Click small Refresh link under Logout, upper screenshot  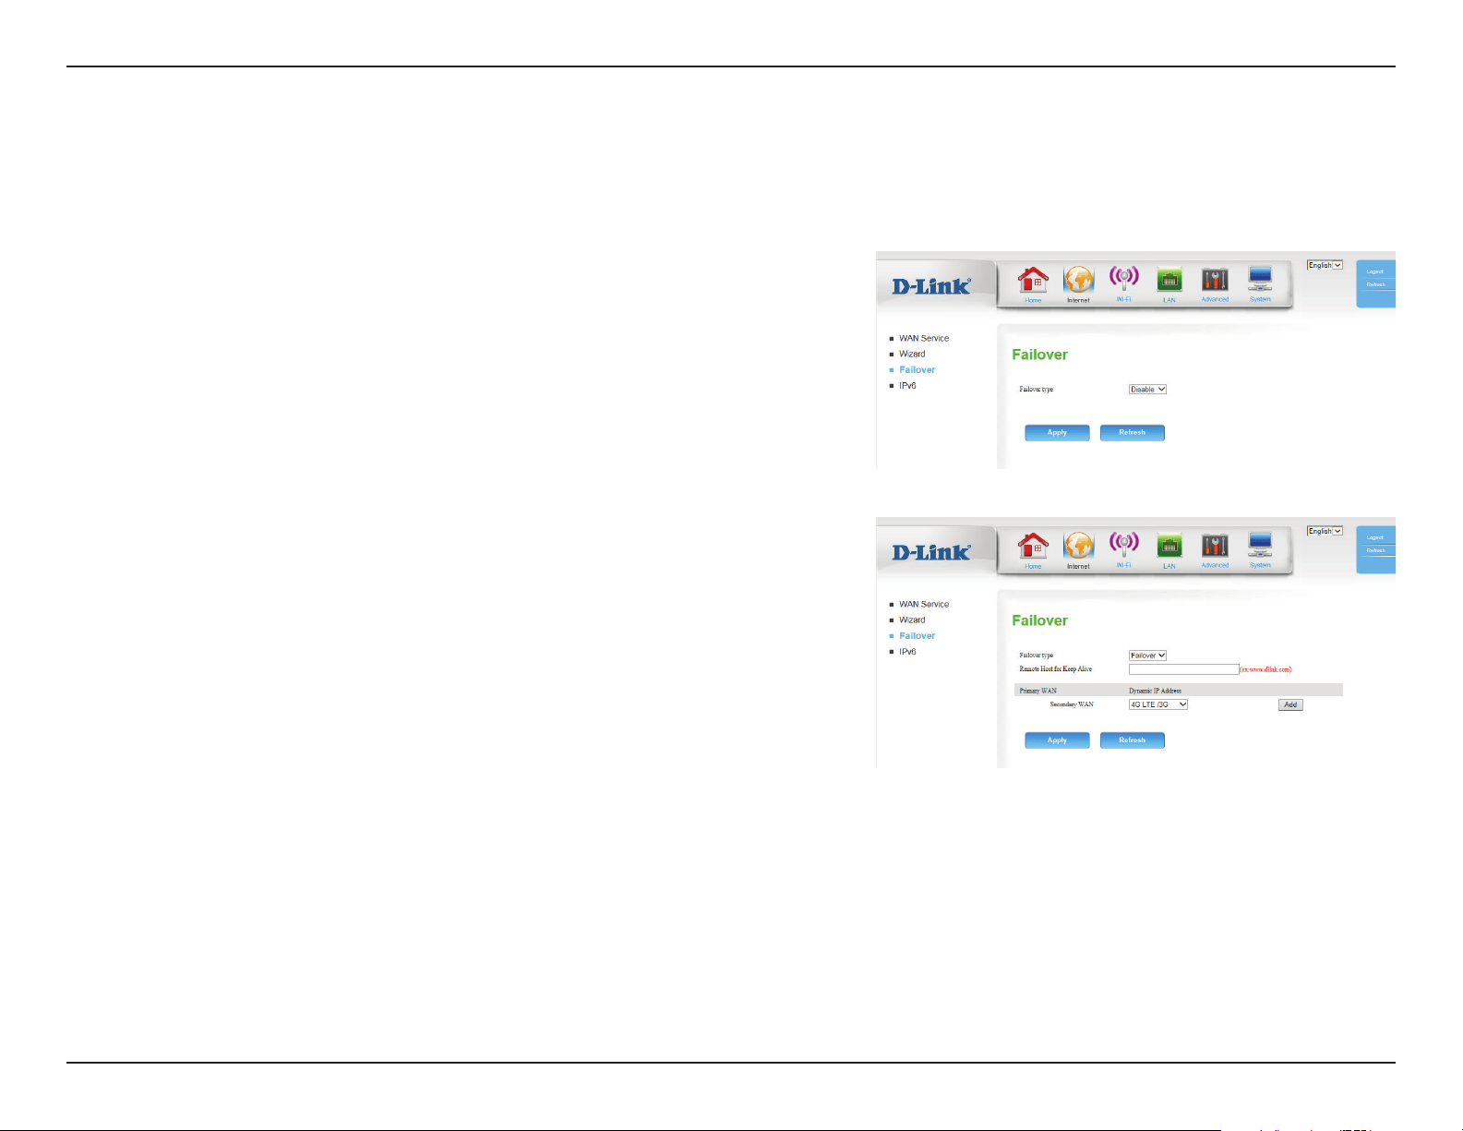(1376, 284)
